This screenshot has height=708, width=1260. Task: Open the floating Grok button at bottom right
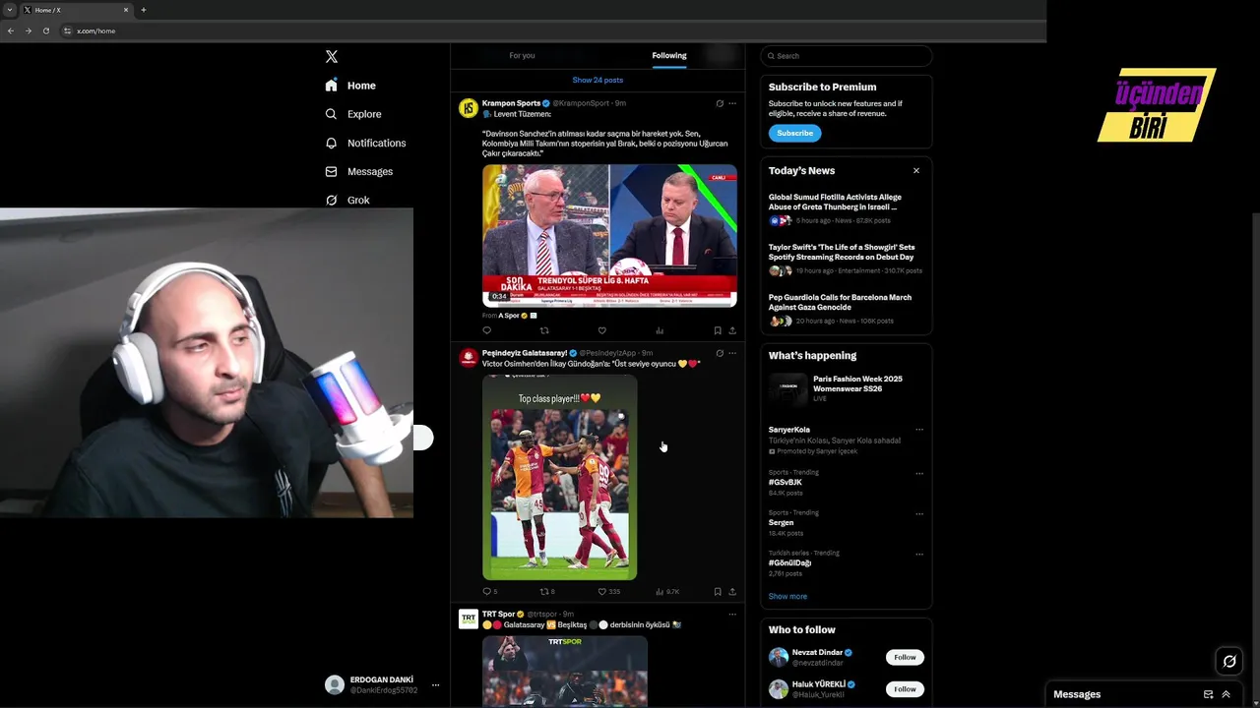pyautogui.click(x=1229, y=661)
